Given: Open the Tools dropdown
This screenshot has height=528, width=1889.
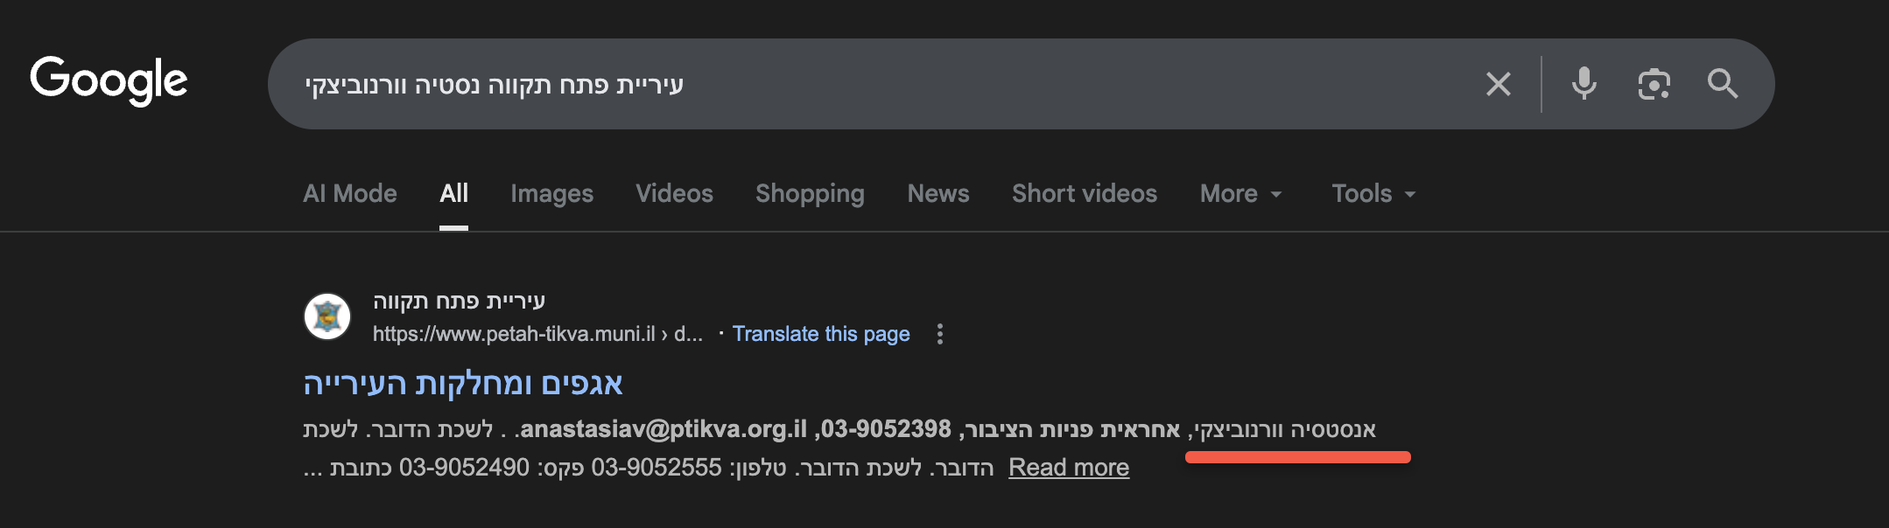Looking at the screenshot, I should (1373, 193).
